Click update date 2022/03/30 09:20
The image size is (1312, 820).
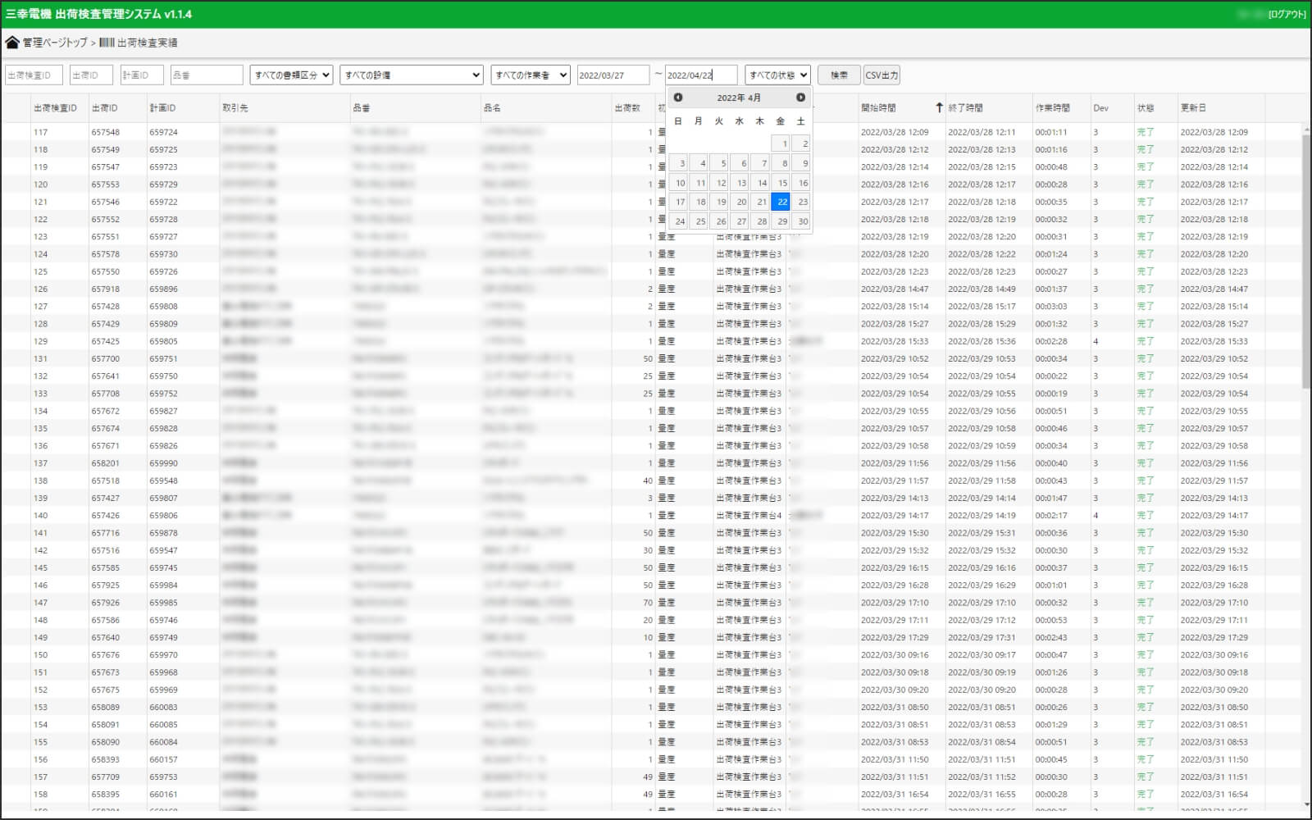point(1214,690)
